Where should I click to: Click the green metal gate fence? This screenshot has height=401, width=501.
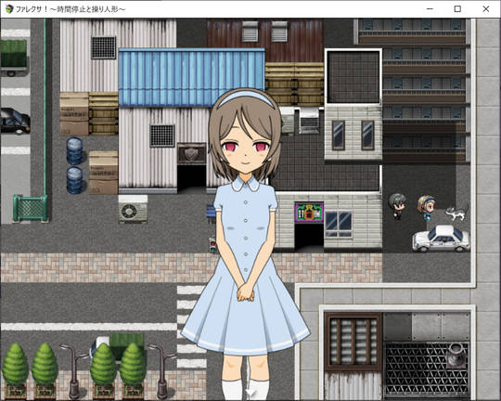tap(30, 208)
